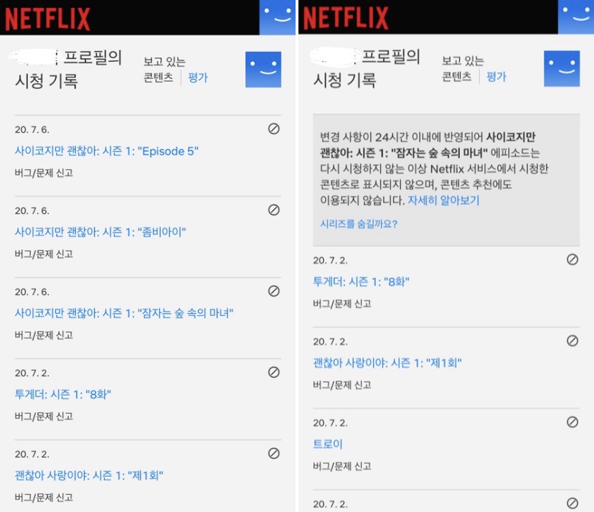Open "잠자는 숲 속의 마녀" episode link in left screen

[124, 313]
